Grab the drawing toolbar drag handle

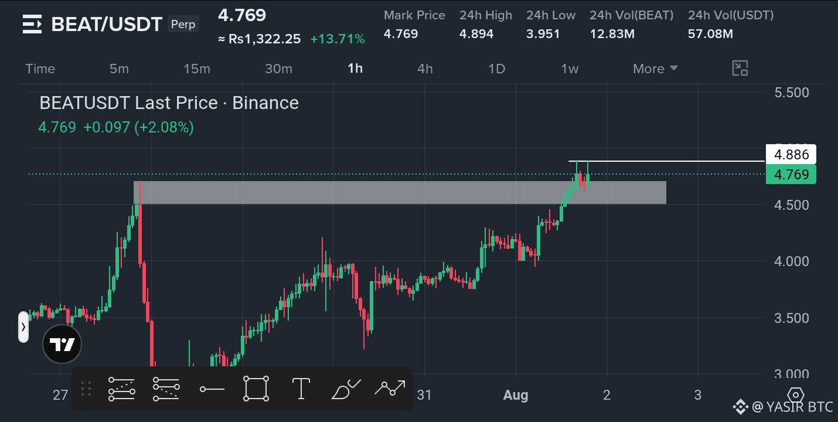[86, 389]
